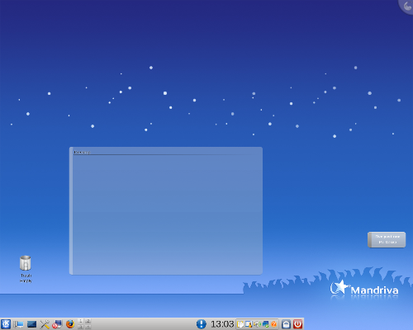Open the dark blue screen launcher in panel

pos(31,324)
